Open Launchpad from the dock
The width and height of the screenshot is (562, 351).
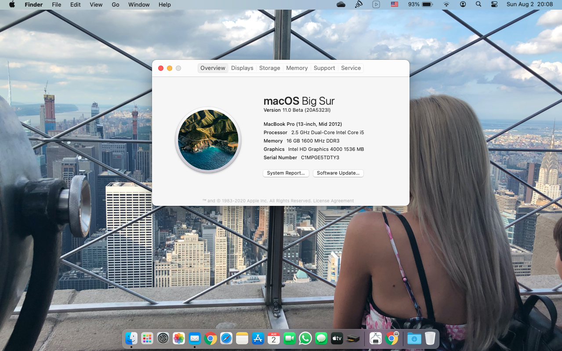(x=147, y=338)
